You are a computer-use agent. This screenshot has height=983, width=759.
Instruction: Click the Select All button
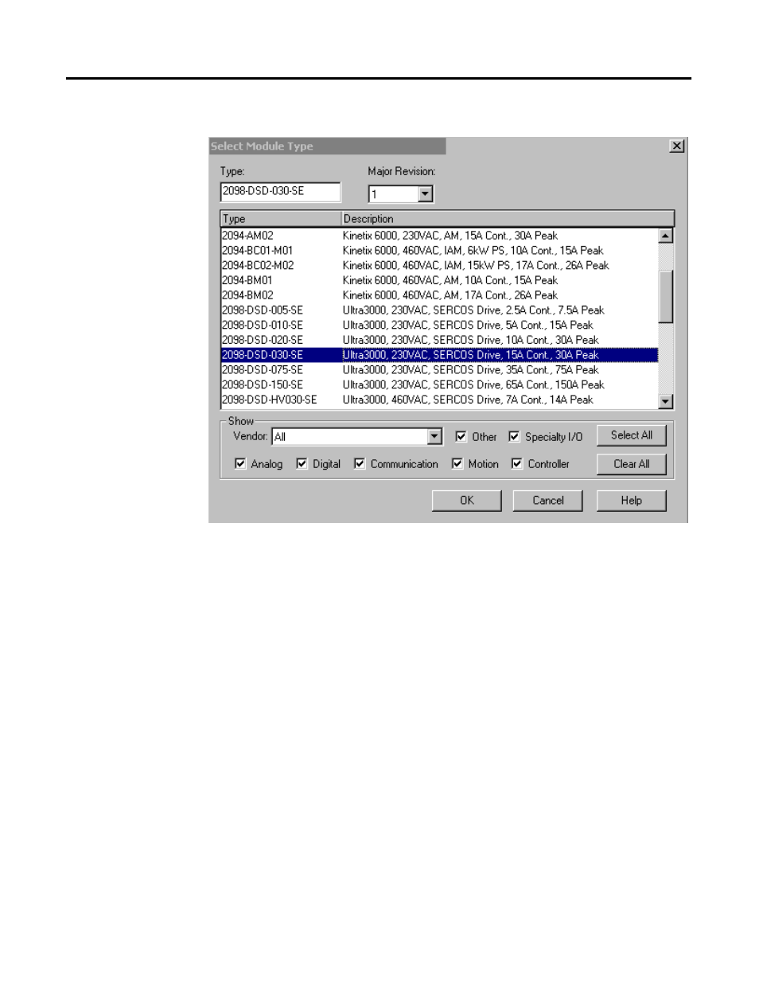631,435
